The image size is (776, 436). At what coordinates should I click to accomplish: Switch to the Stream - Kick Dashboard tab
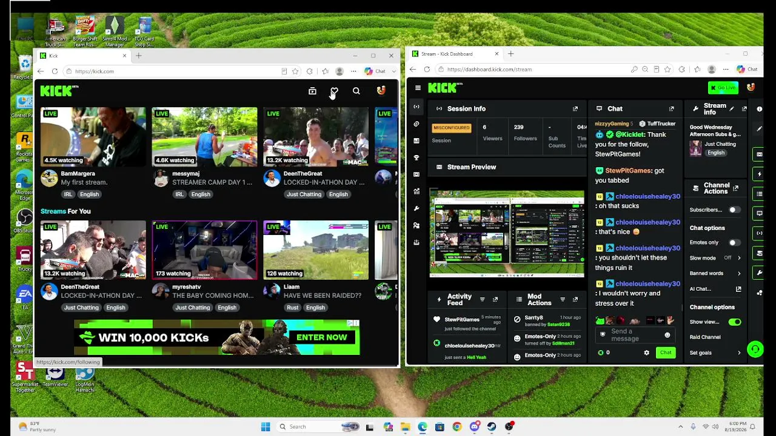pyautogui.click(x=456, y=54)
